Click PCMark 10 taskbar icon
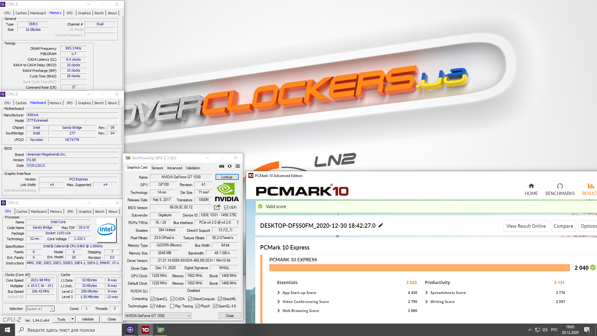The image size is (597, 336). pyautogui.click(x=145, y=330)
